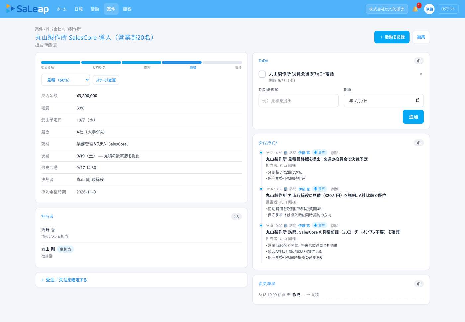The width and height of the screenshot is (465, 322).
Task: Click the building icon on 9/10 entry
Action: click(285, 226)
